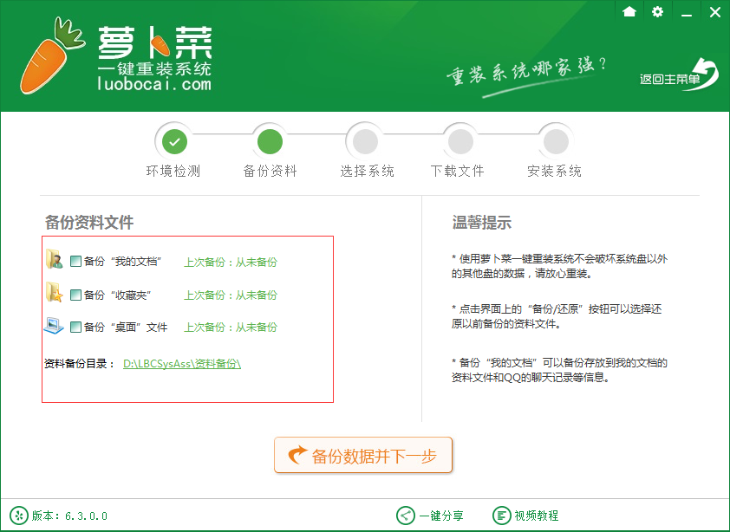Close the luobocai window
Viewport: 730px width, 532px height.
pyautogui.click(x=714, y=11)
